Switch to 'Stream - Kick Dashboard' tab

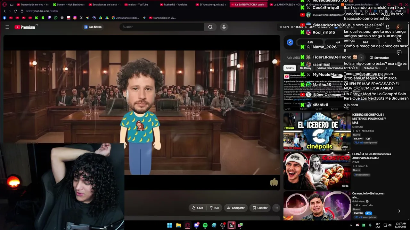69,4
